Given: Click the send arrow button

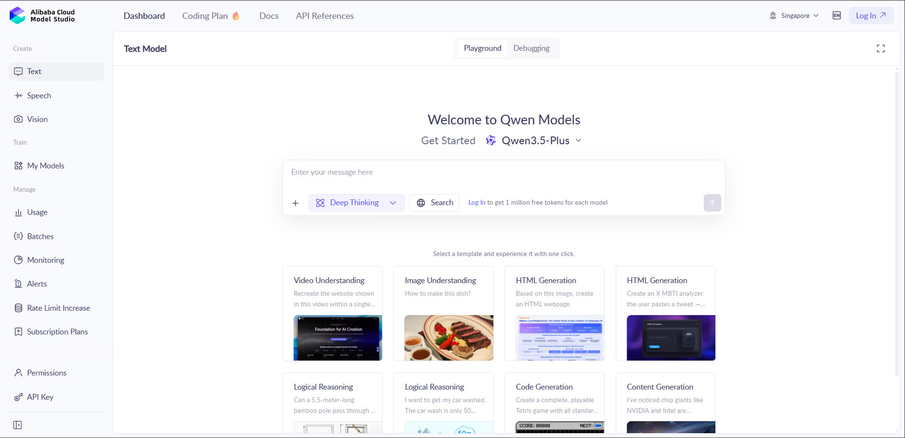Looking at the screenshot, I should point(712,203).
